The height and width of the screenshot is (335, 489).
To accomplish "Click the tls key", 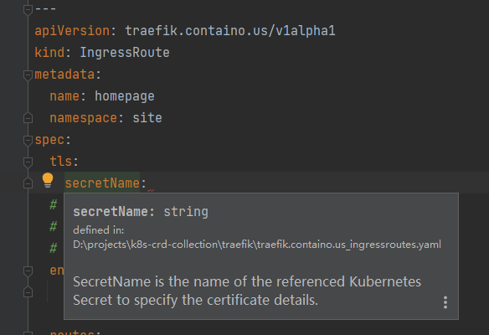I will point(61,162).
